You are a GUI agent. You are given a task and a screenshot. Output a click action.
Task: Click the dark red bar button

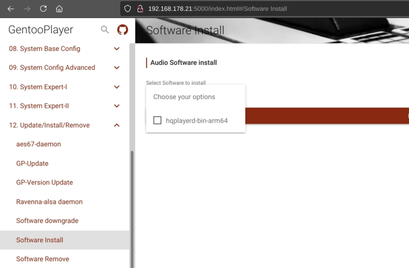pos(327,116)
